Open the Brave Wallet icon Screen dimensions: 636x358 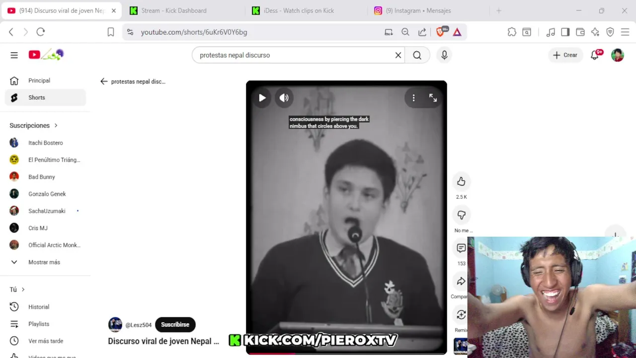580,32
